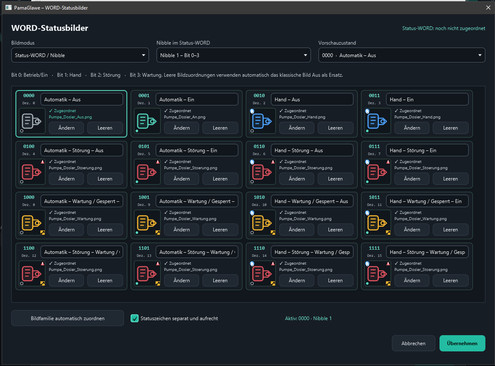Edit the 'Hand – Wartung / Gesperrt – Aus' field
The width and height of the screenshot is (495, 366).
(312, 201)
